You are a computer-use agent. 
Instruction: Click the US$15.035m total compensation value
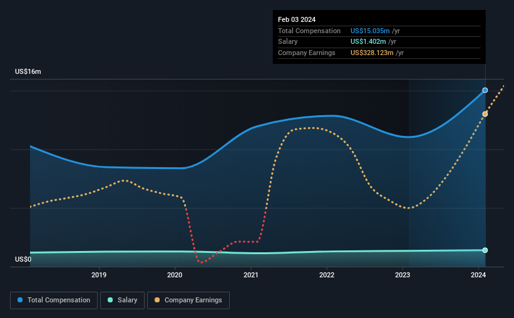370,31
